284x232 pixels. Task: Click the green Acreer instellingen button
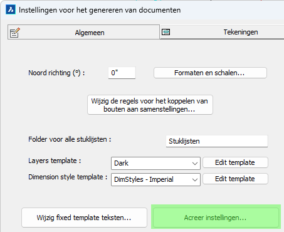click(216, 218)
